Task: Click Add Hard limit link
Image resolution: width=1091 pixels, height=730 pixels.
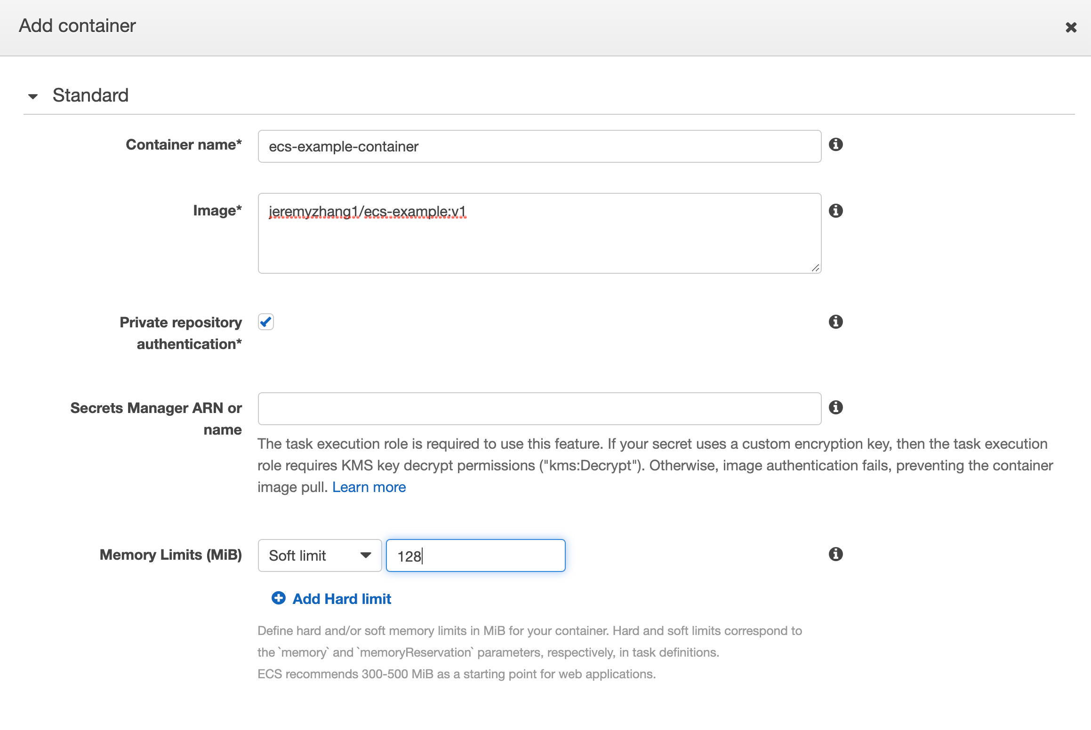Action: click(x=342, y=599)
